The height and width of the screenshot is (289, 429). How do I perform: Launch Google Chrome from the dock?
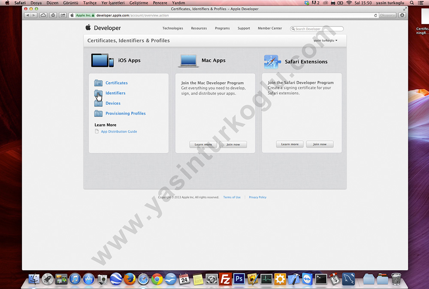[x=157, y=279]
